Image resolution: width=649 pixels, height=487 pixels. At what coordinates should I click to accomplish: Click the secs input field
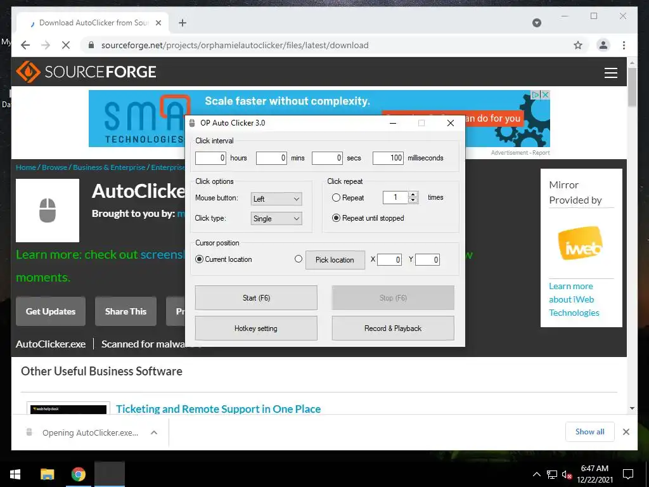pyautogui.click(x=327, y=158)
